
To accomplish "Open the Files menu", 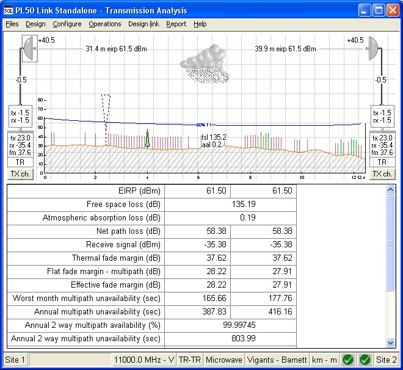I will tap(12, 24).
